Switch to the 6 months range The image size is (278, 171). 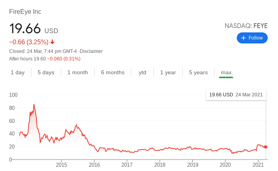pyautogui.click(x=113, y=72)
